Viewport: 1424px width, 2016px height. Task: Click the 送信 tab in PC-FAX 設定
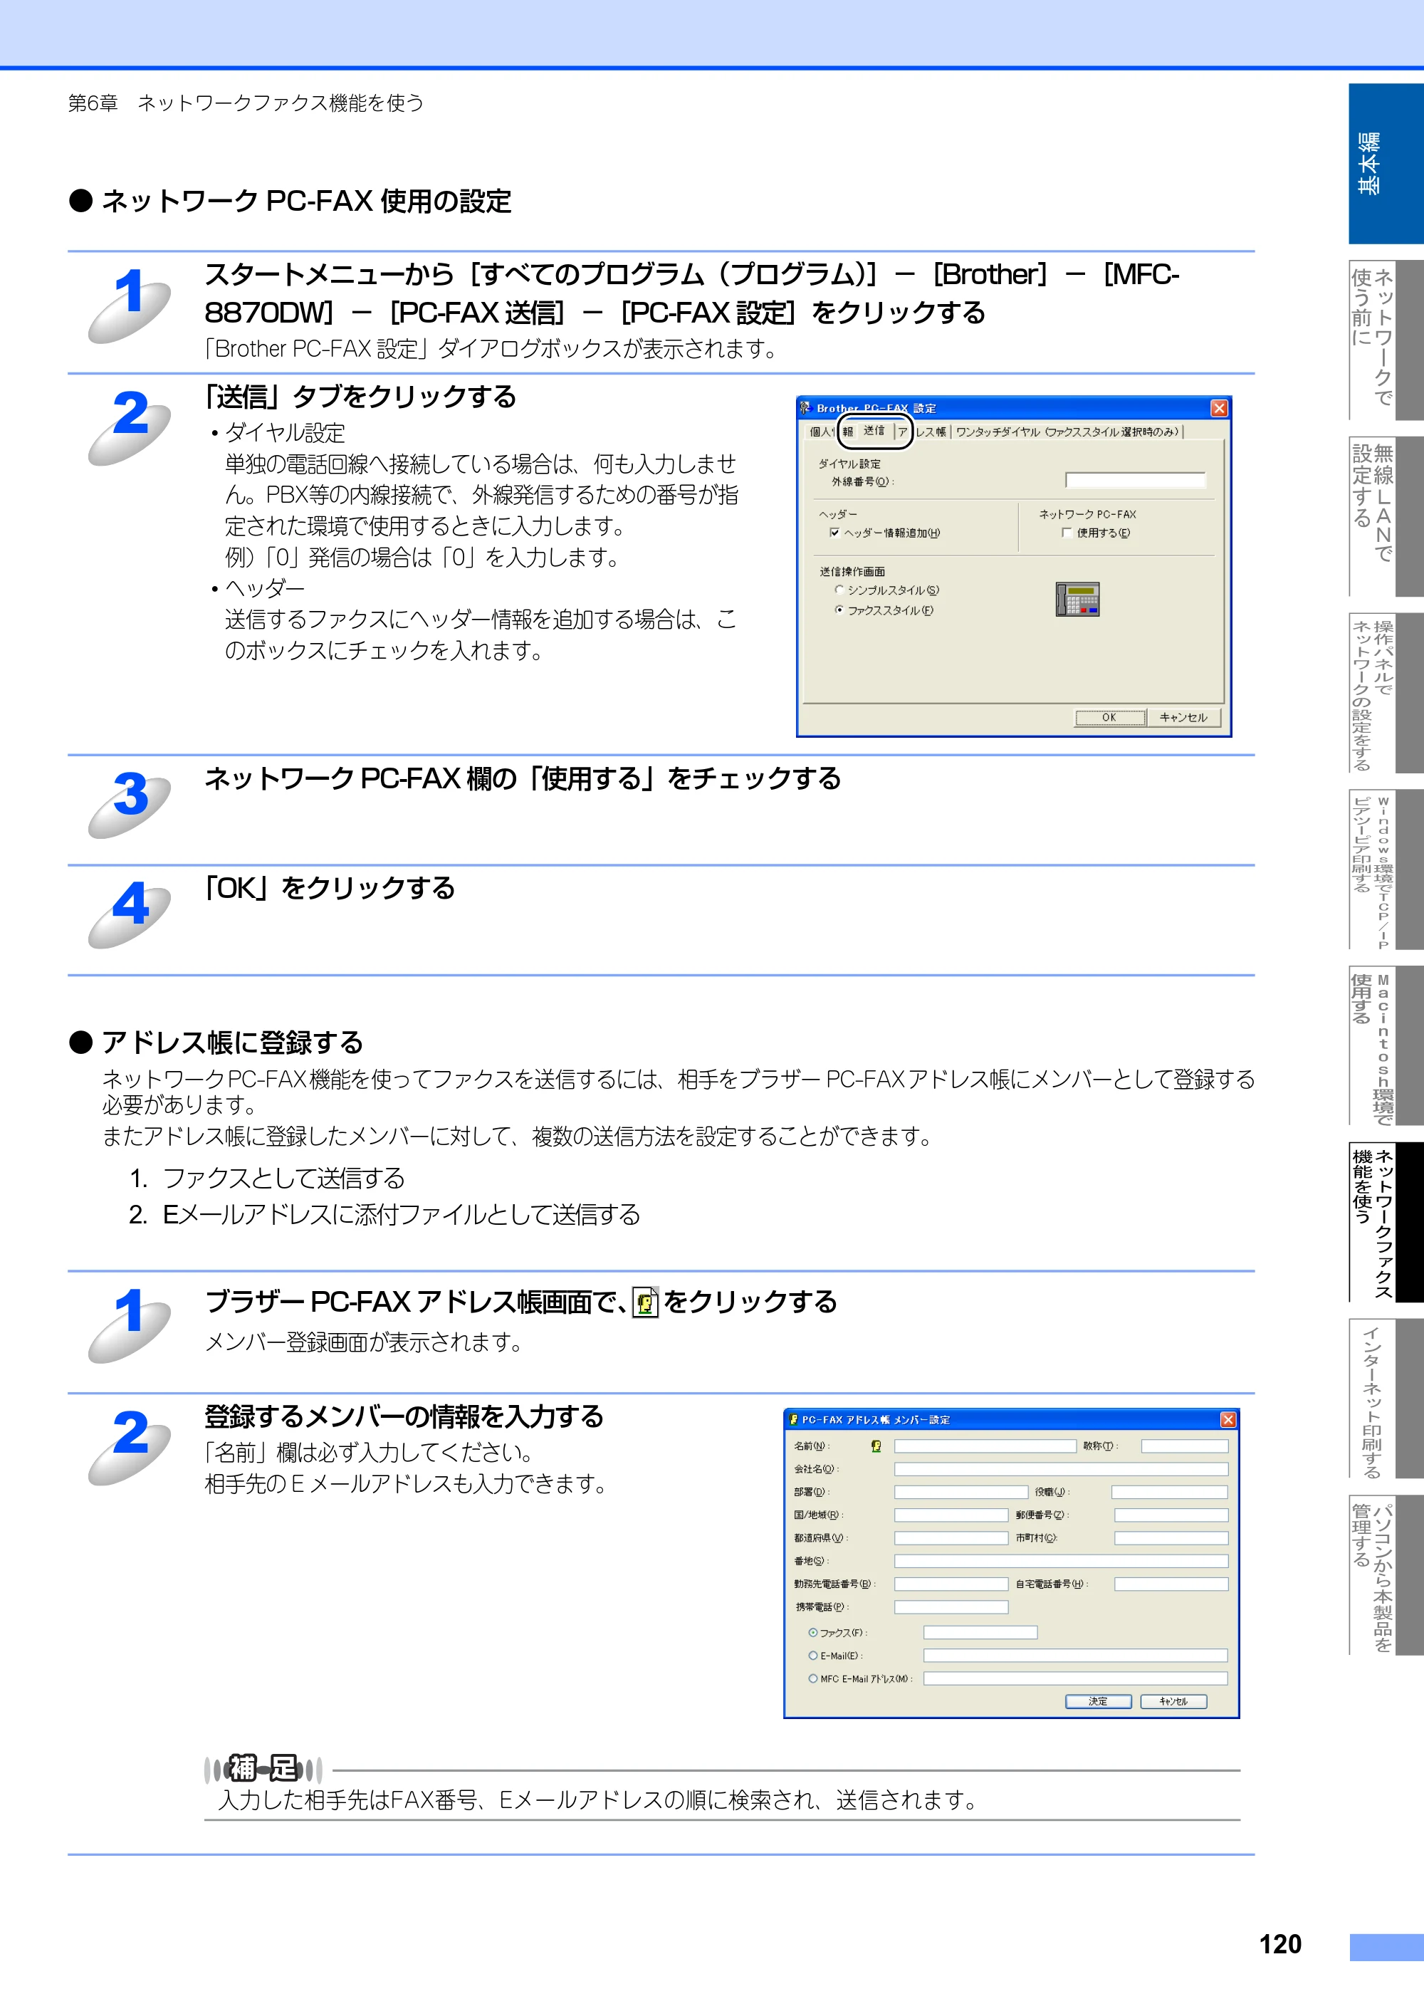click(x=874, y=430)
